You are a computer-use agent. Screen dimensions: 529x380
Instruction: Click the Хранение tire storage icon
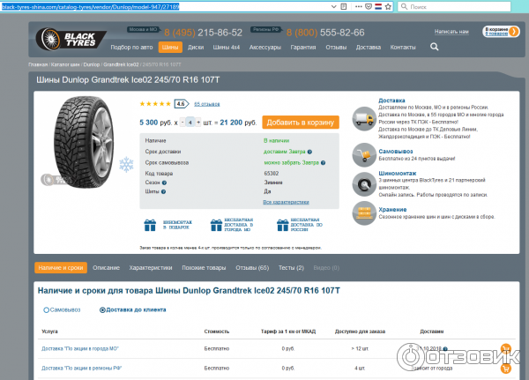(x=362, y=212)
